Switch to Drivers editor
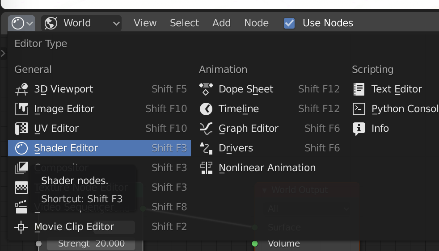Screen dimensions: 439x251 [x=269, y=148]
